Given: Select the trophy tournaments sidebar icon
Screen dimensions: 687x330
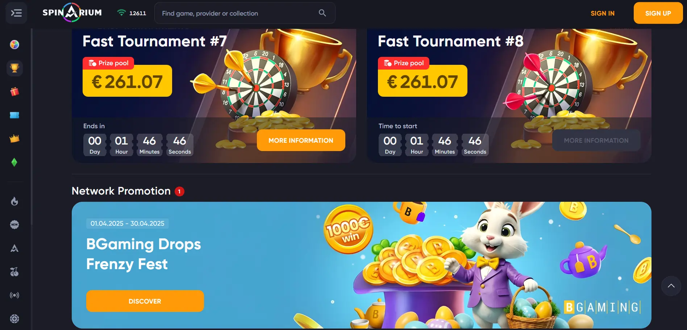Looking at the screenshot, I should (14, 68).
